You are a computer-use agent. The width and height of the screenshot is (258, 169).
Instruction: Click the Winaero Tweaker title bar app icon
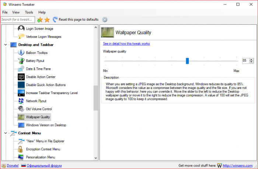pyautogui.click(x=5, y=4)
